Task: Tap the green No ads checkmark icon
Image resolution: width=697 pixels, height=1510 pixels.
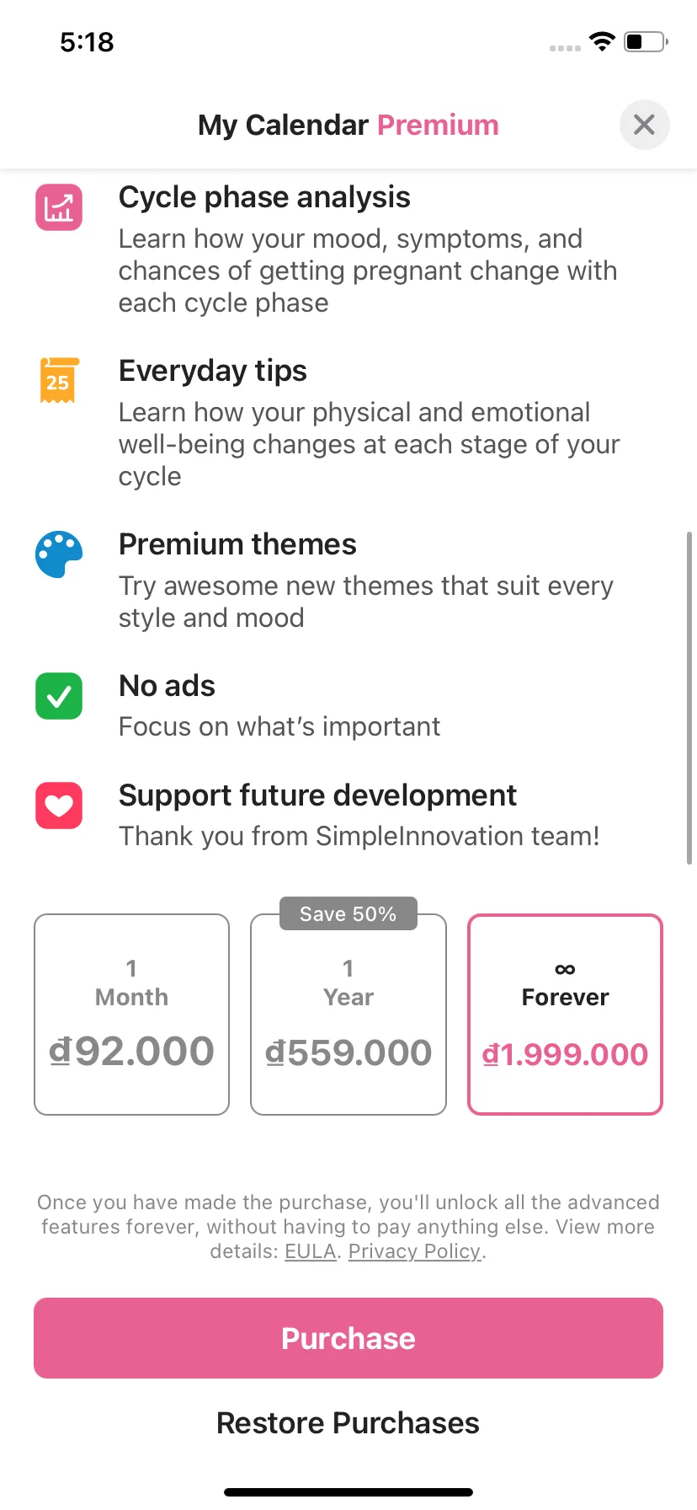Action: coord(59,696)
